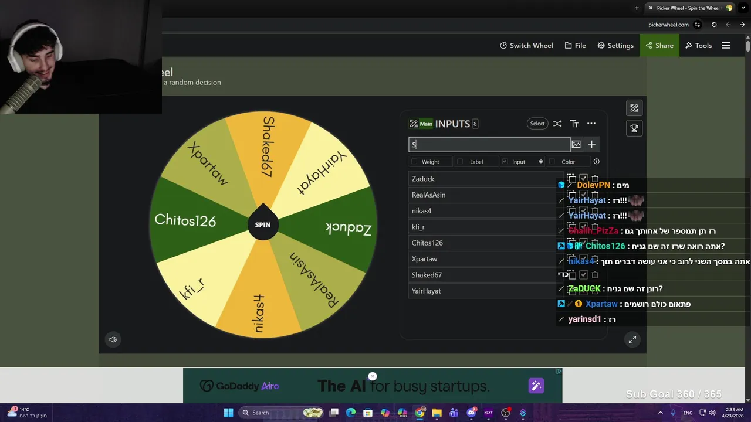
Task: Open the File menu
Action: coord(575,45)
